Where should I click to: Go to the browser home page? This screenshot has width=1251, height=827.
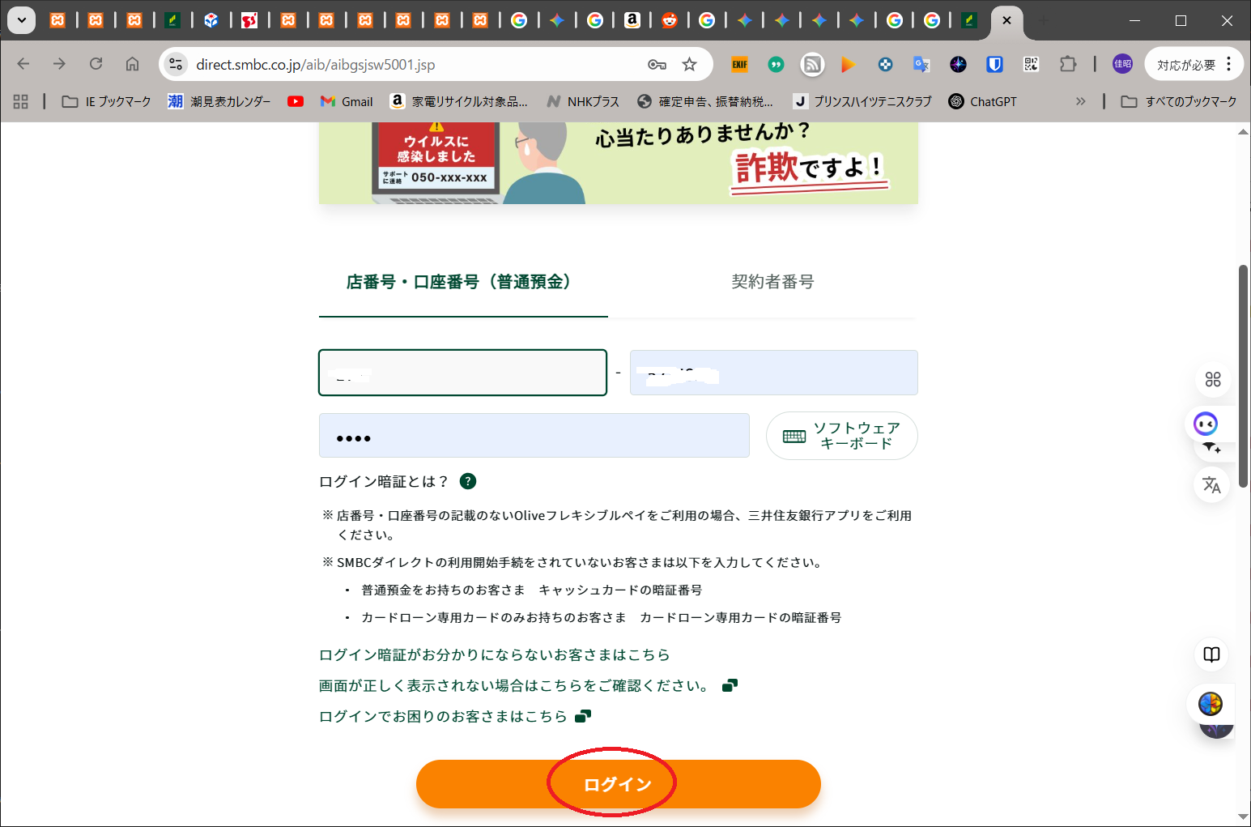(x=132, y=64)
